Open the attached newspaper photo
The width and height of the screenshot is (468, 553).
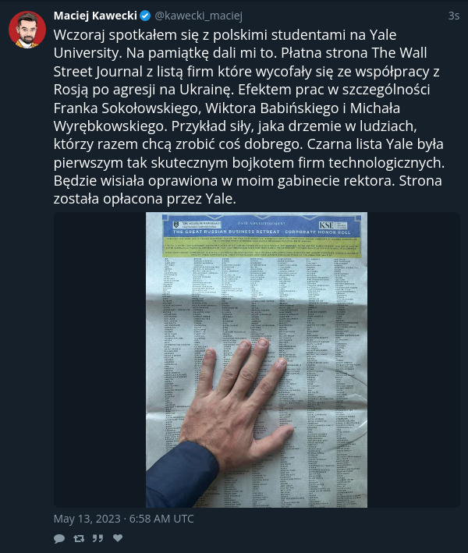pyautogui.click(x=257, y=360)
